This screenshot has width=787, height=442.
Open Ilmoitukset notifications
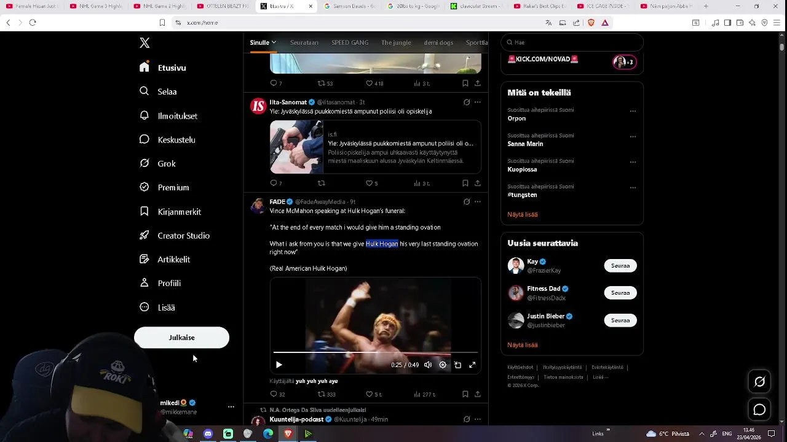tap(168, 115)
